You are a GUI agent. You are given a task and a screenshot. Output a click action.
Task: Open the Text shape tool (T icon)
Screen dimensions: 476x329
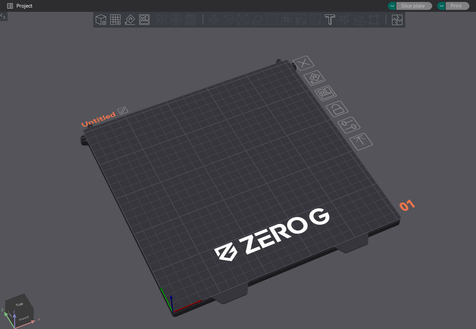pos(330,20)
